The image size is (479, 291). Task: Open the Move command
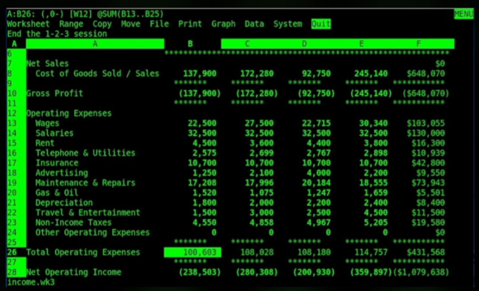pyautogui.click(x=130, y=24)
